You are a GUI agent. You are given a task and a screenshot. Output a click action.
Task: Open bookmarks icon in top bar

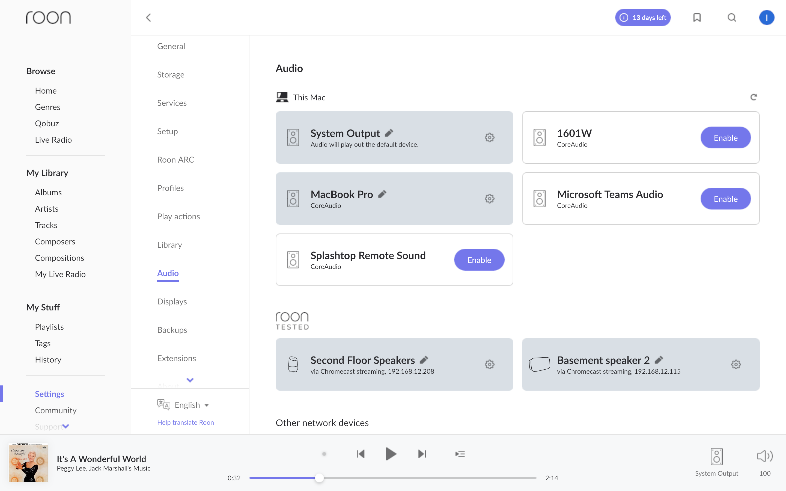(697, 17)
